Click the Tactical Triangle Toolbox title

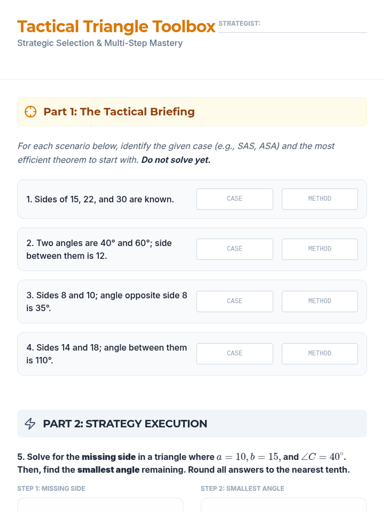116,27
